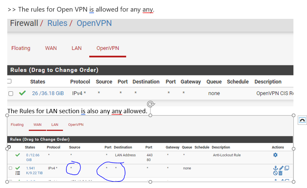This screenshot has width=307, height=188.
Task: Click the grammar-flagged 'is' in the LAN sentence
Action: (83, 111)
